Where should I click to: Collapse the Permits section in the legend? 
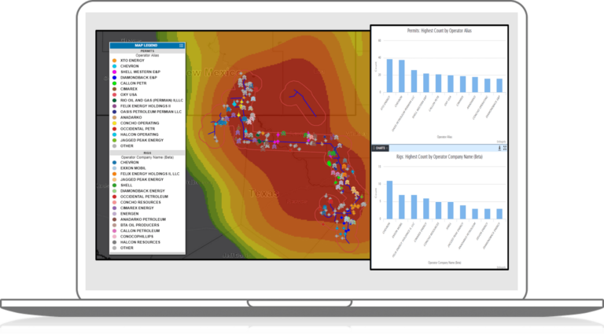click(147, 50)
